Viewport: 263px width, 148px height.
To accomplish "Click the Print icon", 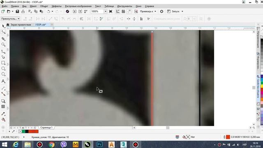I will pyautogui.click(x=23, y=12).
